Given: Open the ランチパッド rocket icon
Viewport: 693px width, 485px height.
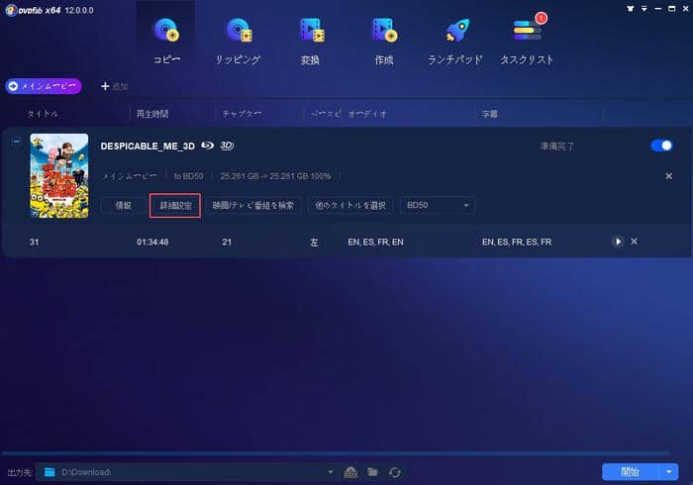Looking at the screenshot, I should [x=455, y=40].
